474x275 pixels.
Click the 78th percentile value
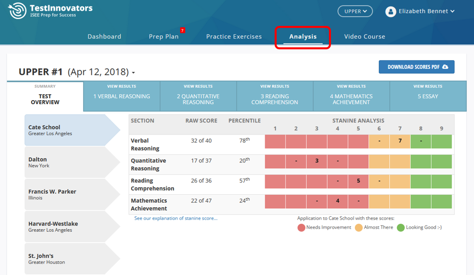tap(245, 140)
